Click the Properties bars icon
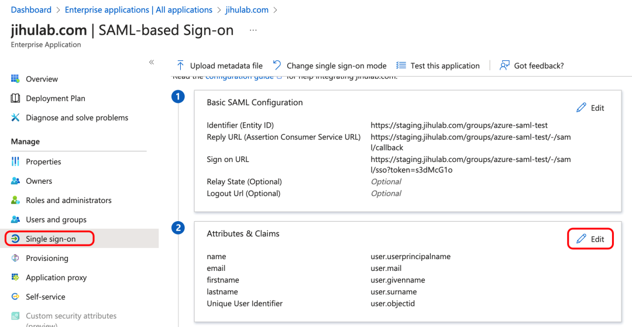The image size is (632, 327). 15,161
